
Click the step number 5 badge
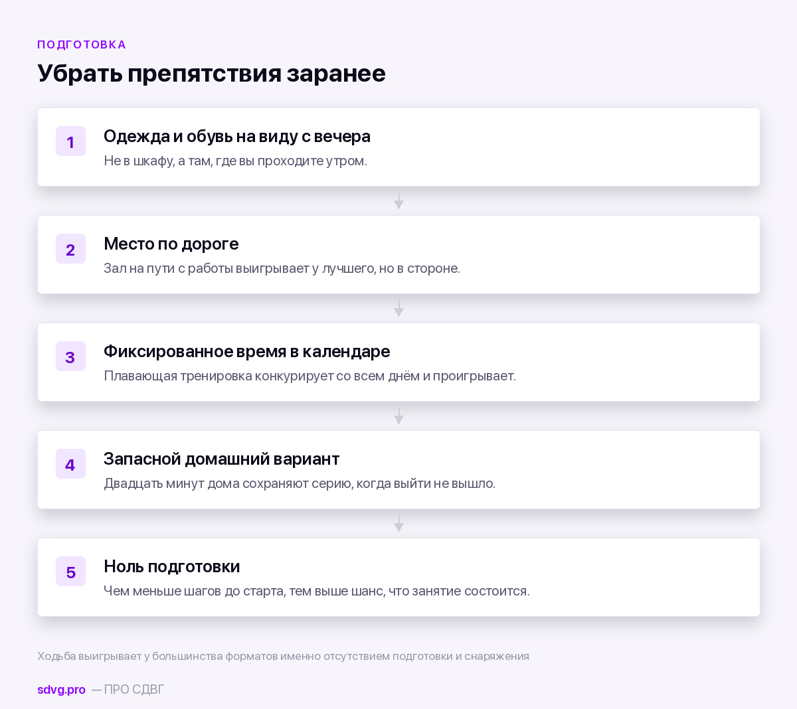coord(70,572)
